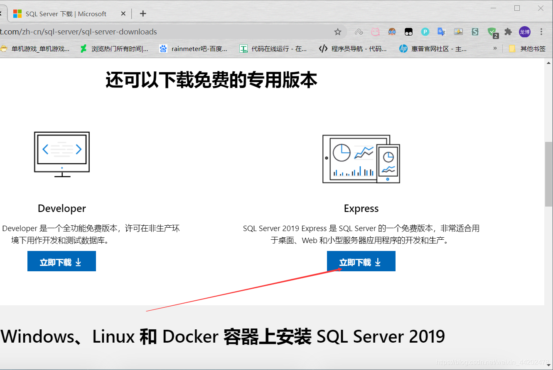Click the Express edition heading
The height and width of the screenshot is (370, 553).
(x=361, y=208)
